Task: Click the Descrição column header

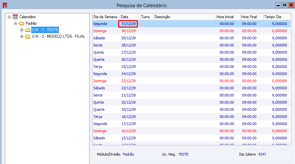Action: click(x=185, y=17)
